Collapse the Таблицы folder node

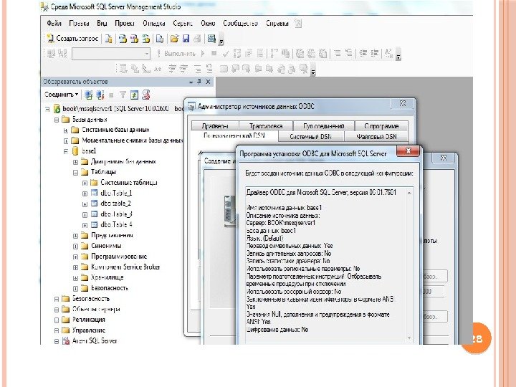coord(75,172)
